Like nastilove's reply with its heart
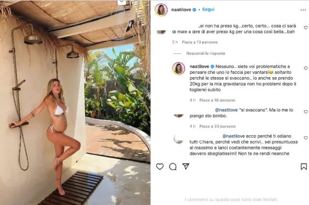The width and height of the screenshot is (309, 205). point(306,68)
